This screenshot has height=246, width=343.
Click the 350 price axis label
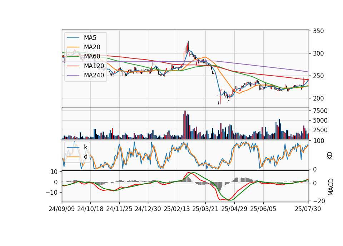pos(318,31)
